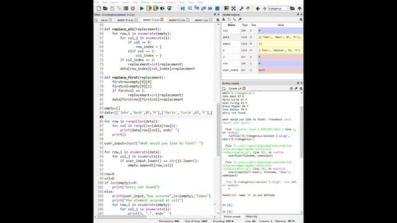This screenshot has height=223, width=397.
Task: Continue execution debug icon
Action: coord(210,9)
